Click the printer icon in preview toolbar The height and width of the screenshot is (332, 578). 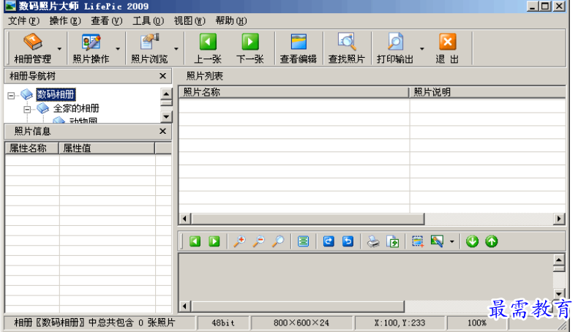pos(373,241)
